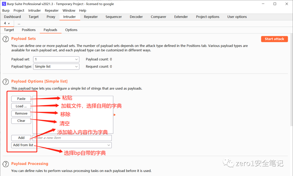Switch to the Comparer tab

158,17
